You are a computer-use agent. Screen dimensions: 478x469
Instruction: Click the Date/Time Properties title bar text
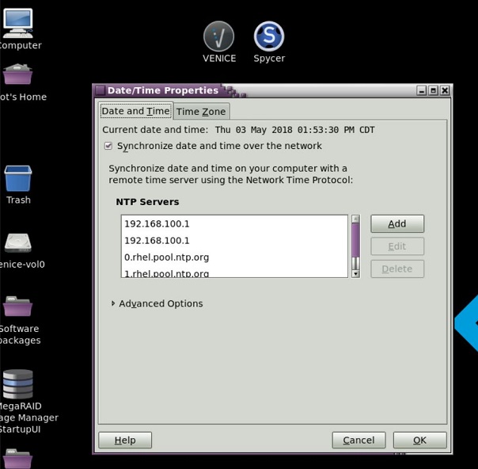[x=163, y=90]
